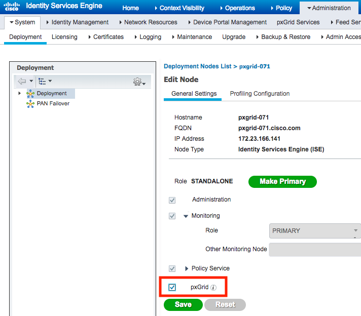Switch to Profiling Configuration tab
Image resolution: width=361 pixels, height=316 pixels.
(260, 94)
